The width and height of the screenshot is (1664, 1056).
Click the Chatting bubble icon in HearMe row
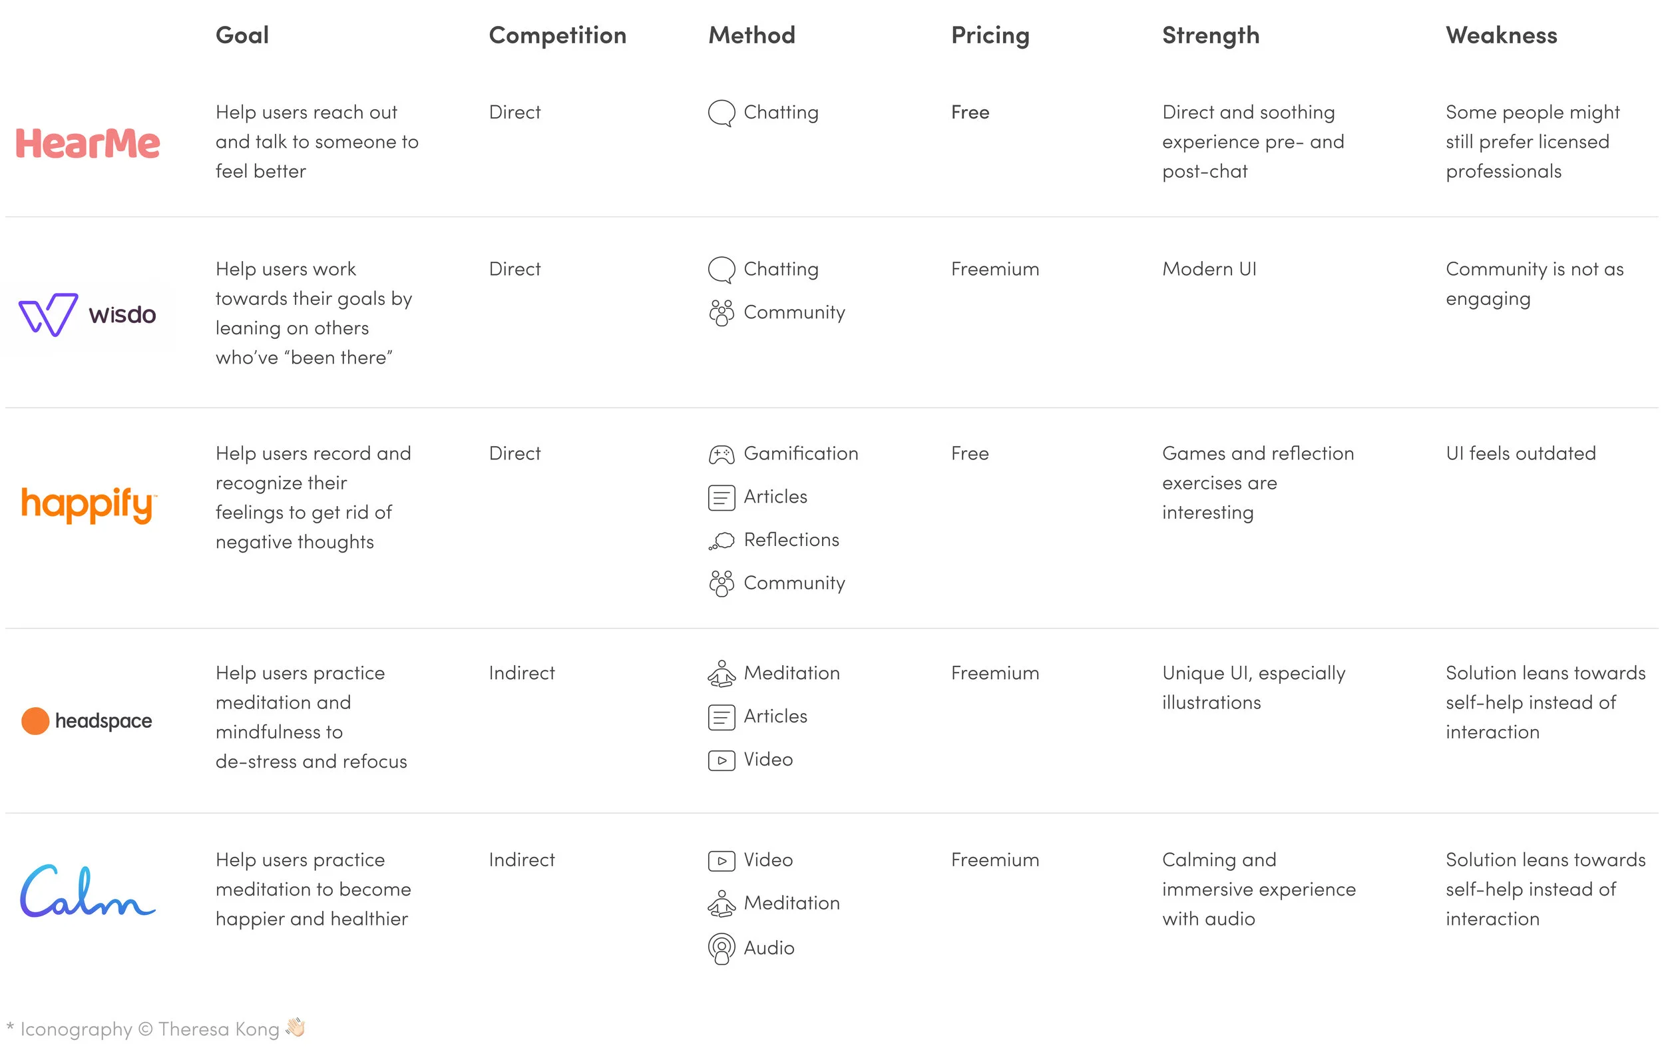(x=722, y=113)
